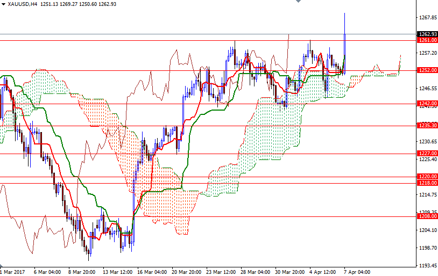Click the 1218.00 price level label

click(427, 183)
